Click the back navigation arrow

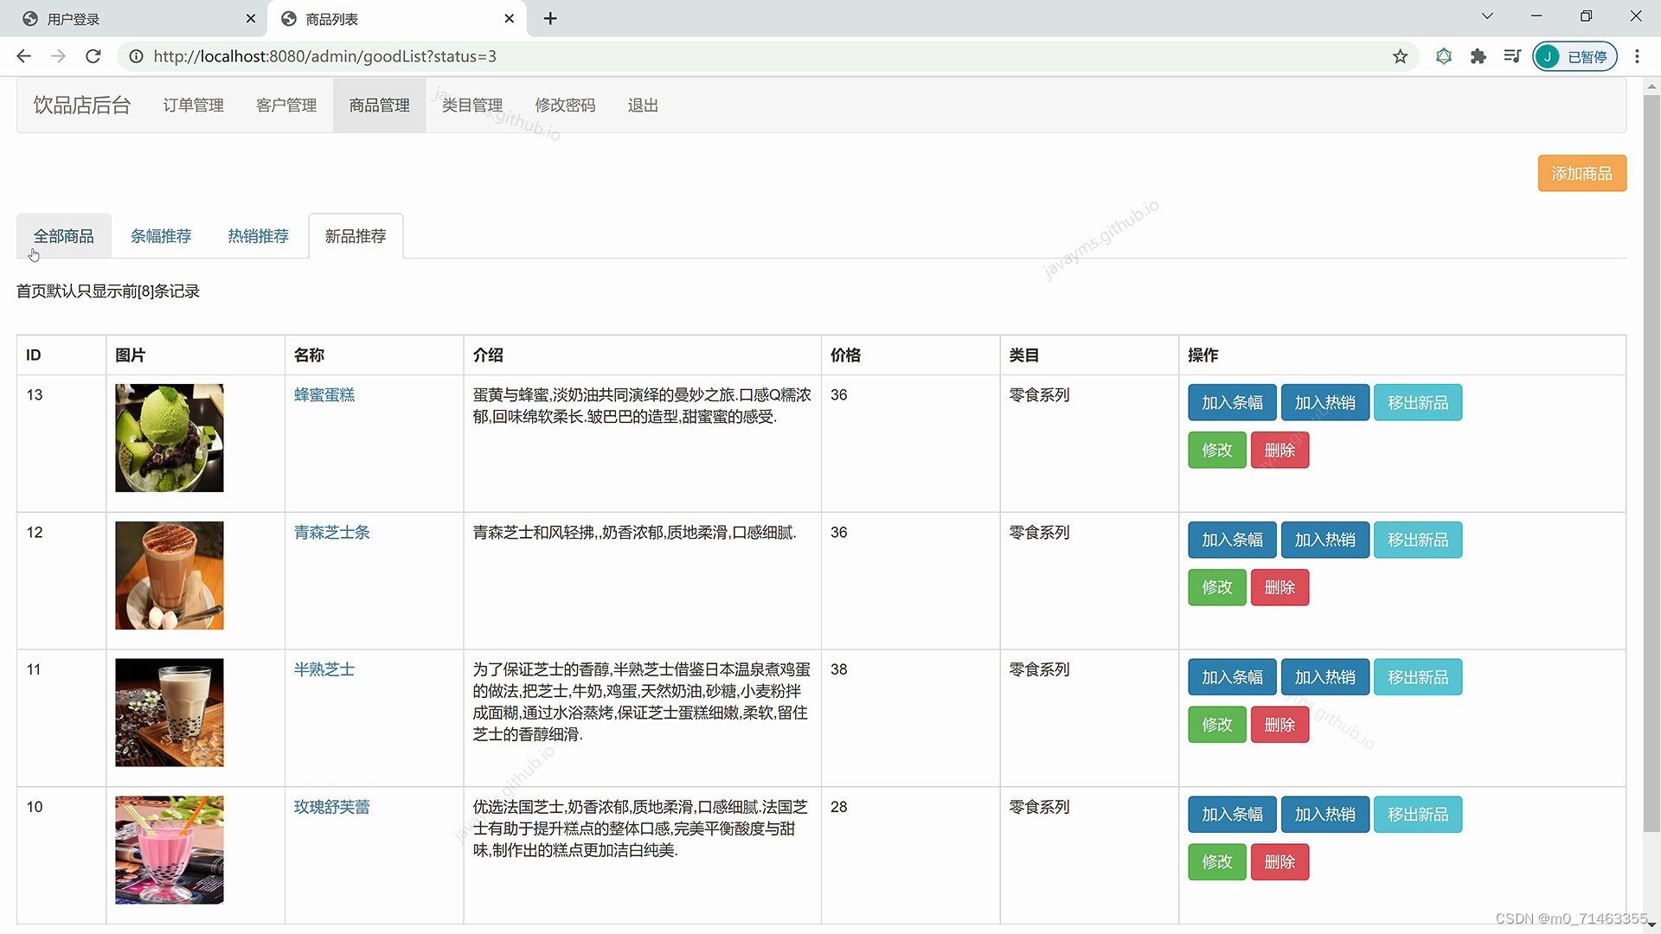pos(23,56)
